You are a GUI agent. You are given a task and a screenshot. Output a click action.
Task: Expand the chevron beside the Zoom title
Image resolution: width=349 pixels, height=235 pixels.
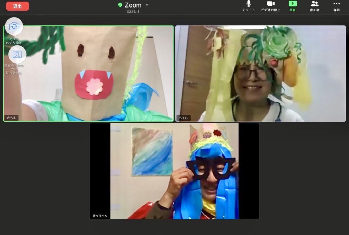click(147, 5)
